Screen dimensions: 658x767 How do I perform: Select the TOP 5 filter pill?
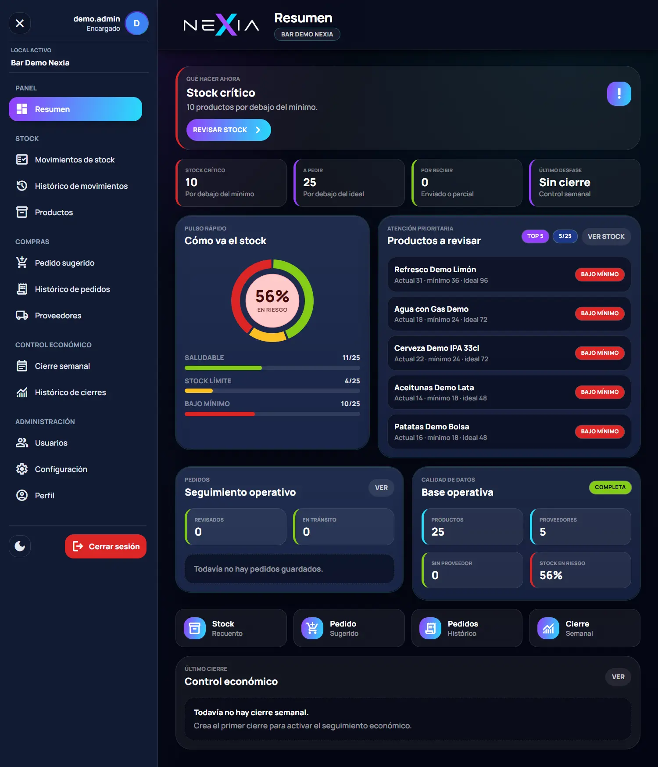click(535, 236)
